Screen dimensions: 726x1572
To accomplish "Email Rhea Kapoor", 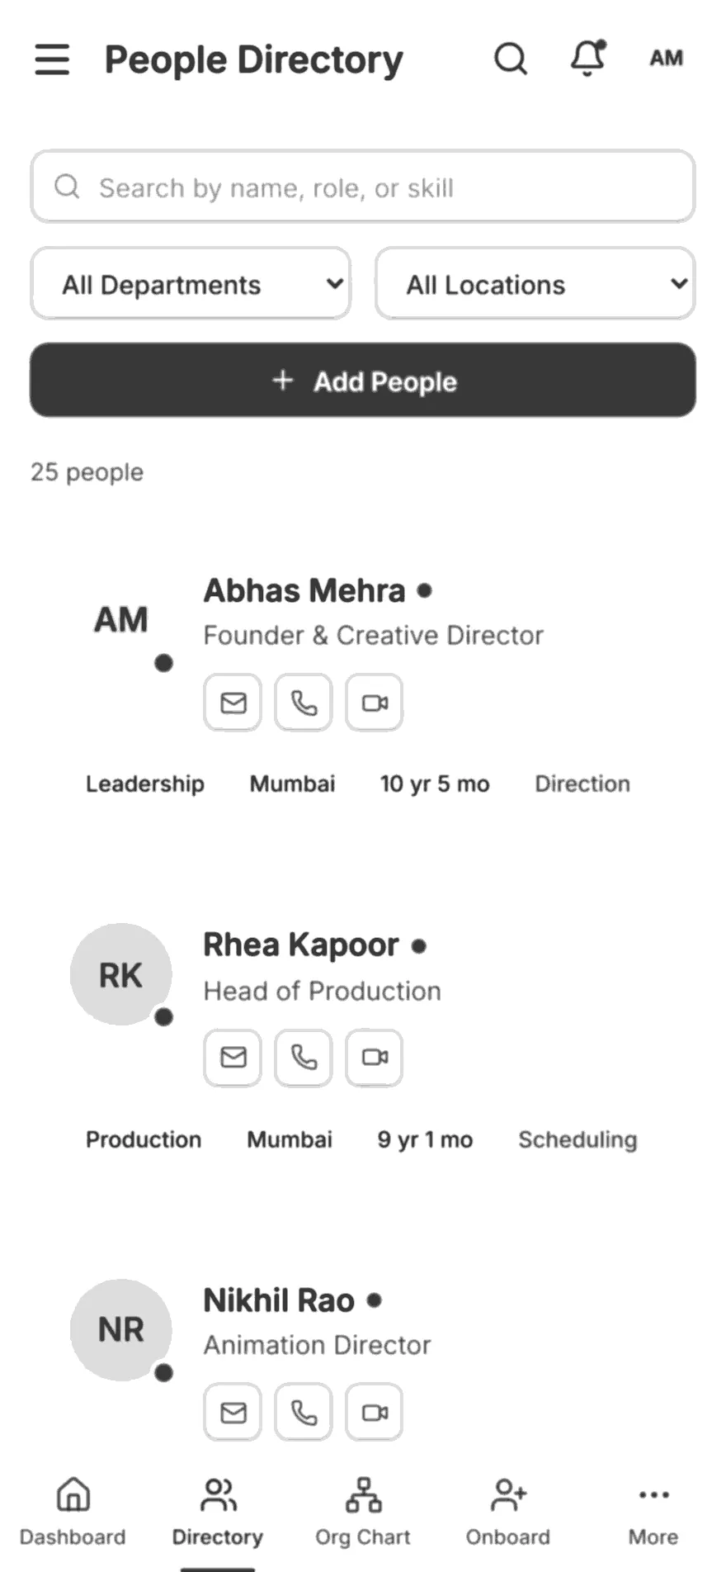I will (233, 1058).
